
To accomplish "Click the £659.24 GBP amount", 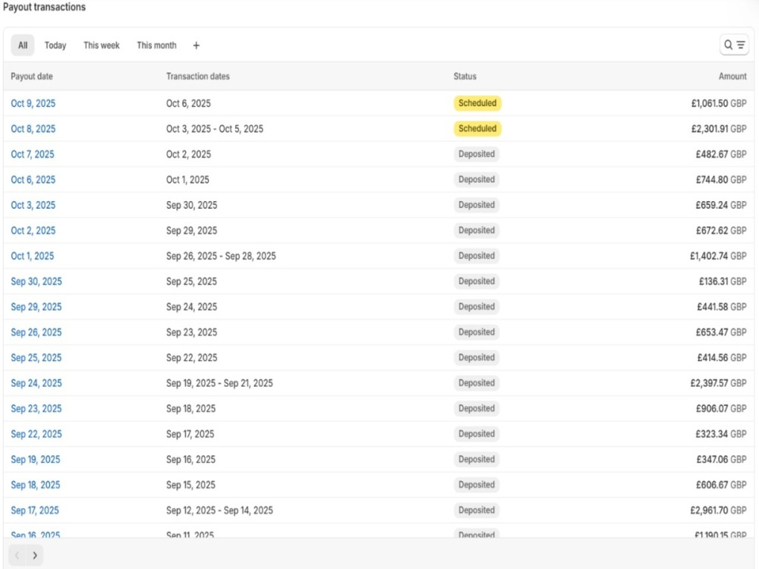I will (721, 205).
